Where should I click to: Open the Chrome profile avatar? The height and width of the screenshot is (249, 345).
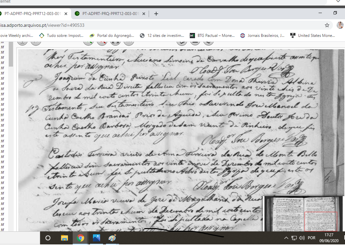[x=340, y=25]
